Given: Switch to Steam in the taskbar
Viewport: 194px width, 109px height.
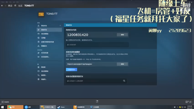Looking at the screenshot, I should [64, 107].
